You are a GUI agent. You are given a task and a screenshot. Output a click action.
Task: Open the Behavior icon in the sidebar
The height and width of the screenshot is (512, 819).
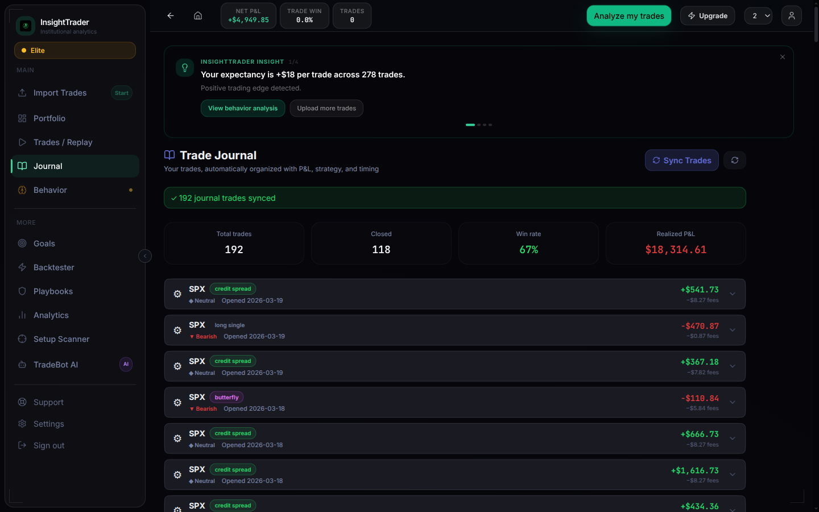pos(22,189)
